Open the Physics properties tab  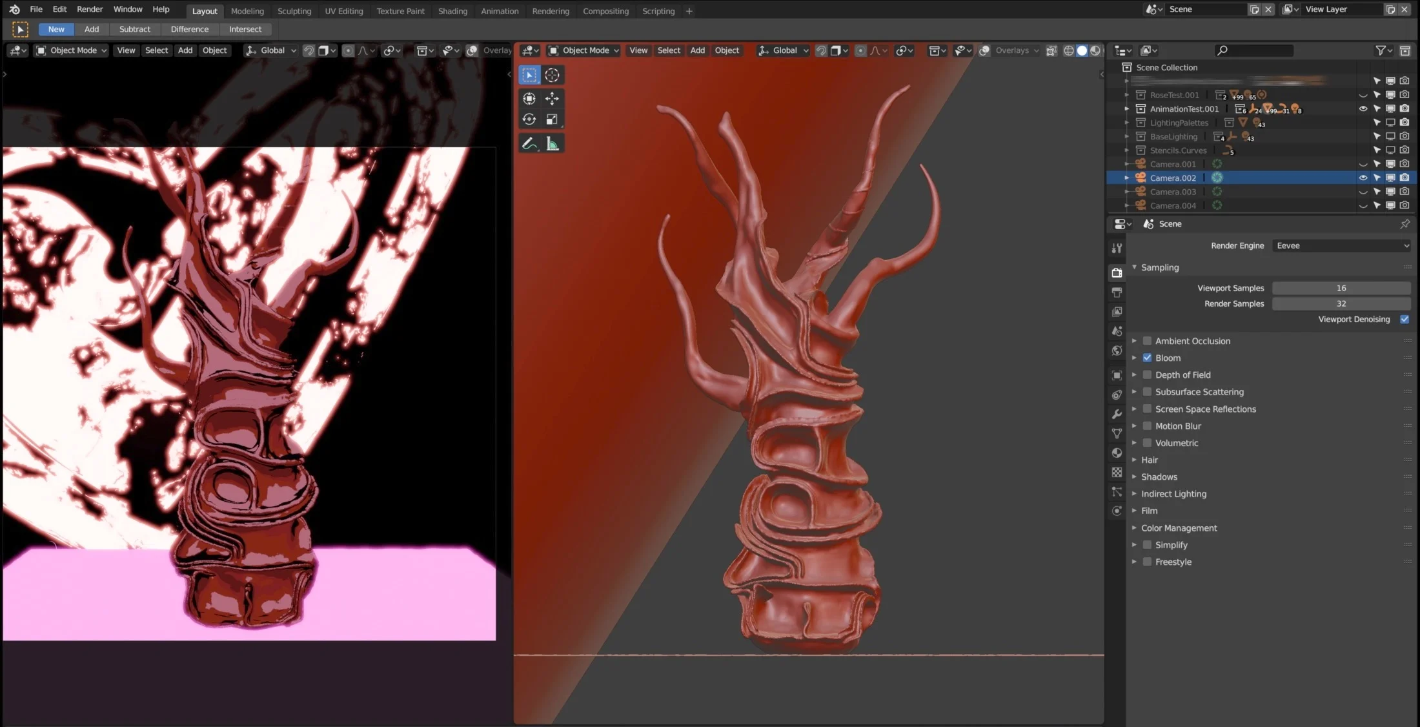1117,511
